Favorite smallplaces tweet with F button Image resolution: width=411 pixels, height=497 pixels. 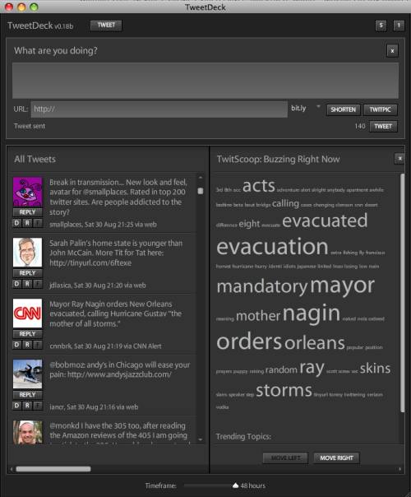pos(38,223)
